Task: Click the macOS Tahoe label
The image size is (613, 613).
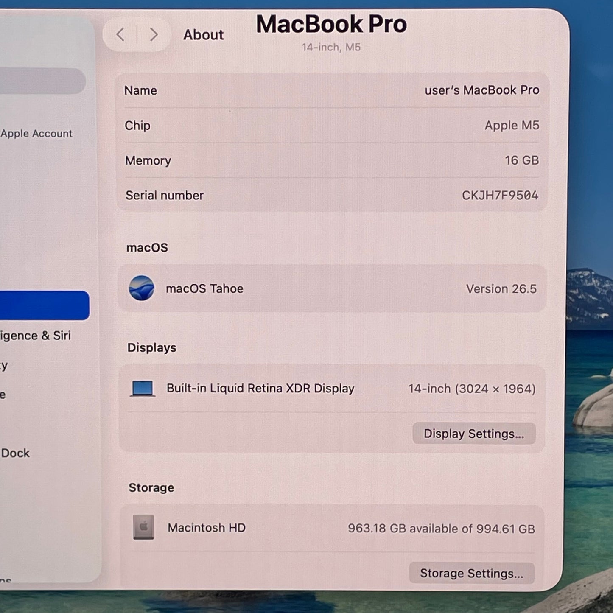Action: (204, 288)
